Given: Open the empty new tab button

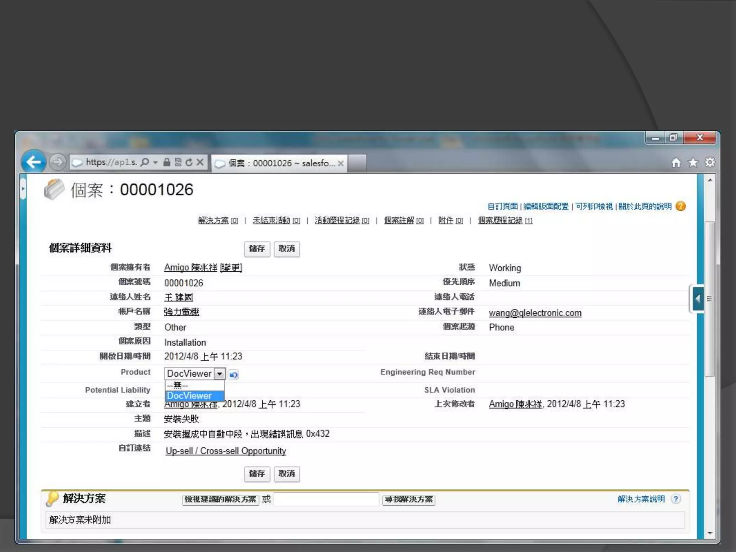Looking at the screenshot, I should point(357,163).
